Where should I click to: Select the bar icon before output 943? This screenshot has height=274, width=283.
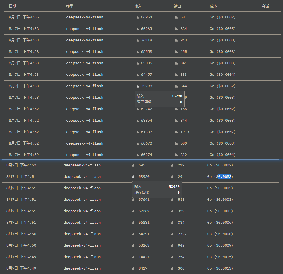[x=176, y=40]
